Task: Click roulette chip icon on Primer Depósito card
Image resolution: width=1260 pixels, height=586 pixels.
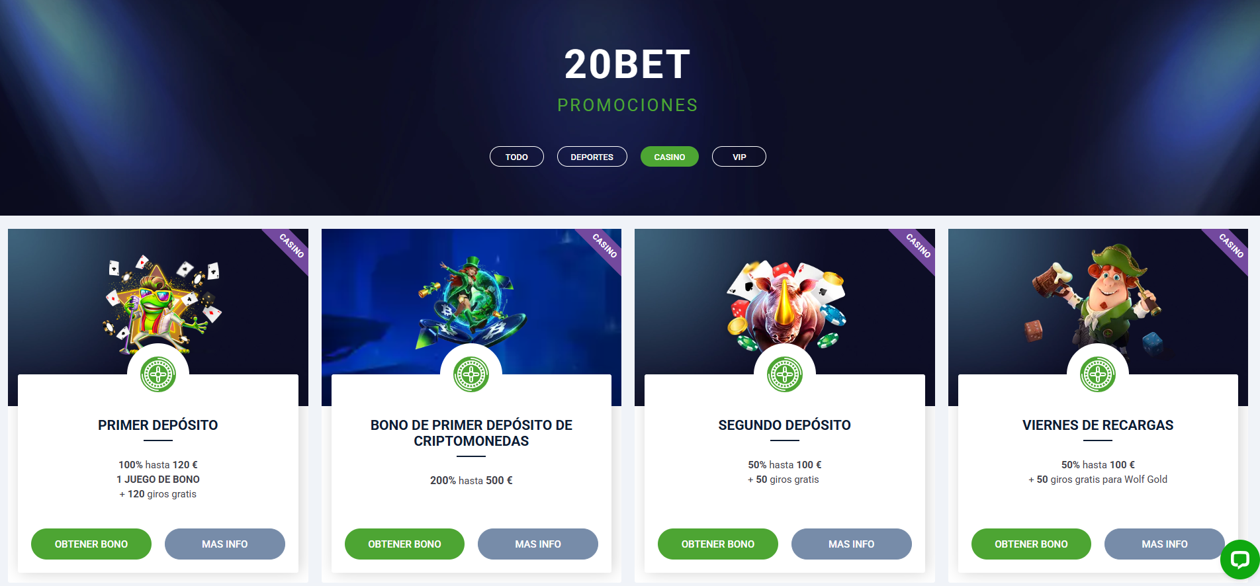Action: coord(158,374)
